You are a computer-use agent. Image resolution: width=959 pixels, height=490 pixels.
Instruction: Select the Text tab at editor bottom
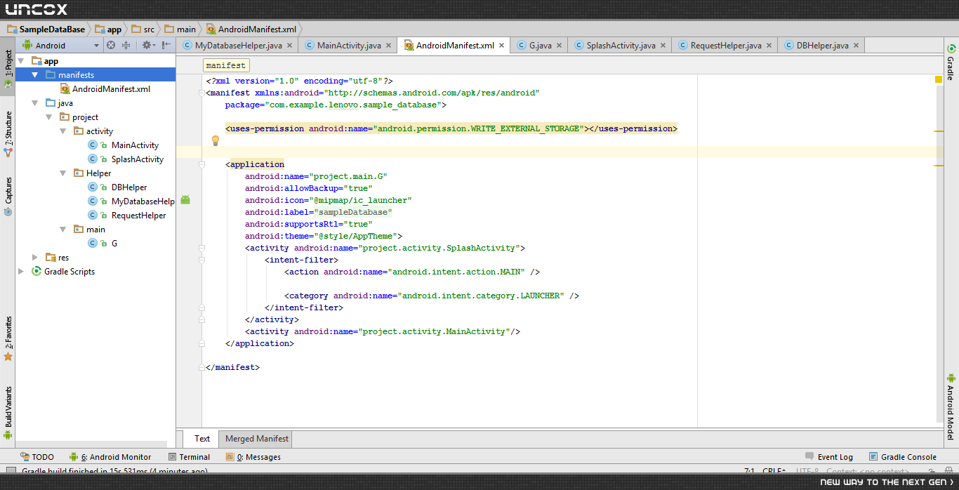pyautogui.click(x=202, y=439)
